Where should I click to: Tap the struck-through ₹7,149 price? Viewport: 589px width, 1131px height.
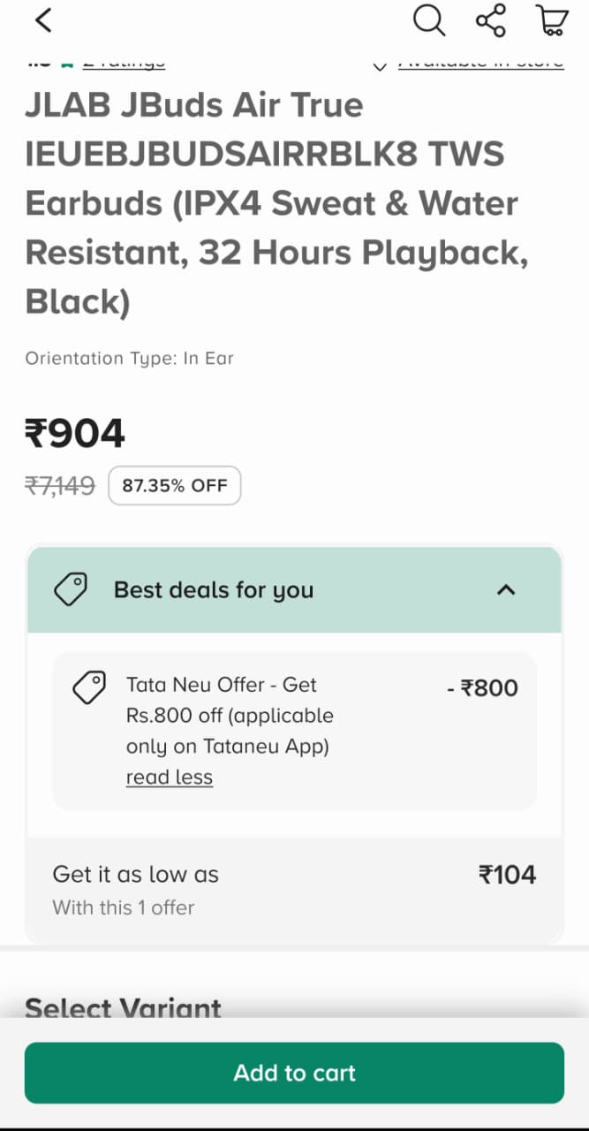[x=60, y=485]
